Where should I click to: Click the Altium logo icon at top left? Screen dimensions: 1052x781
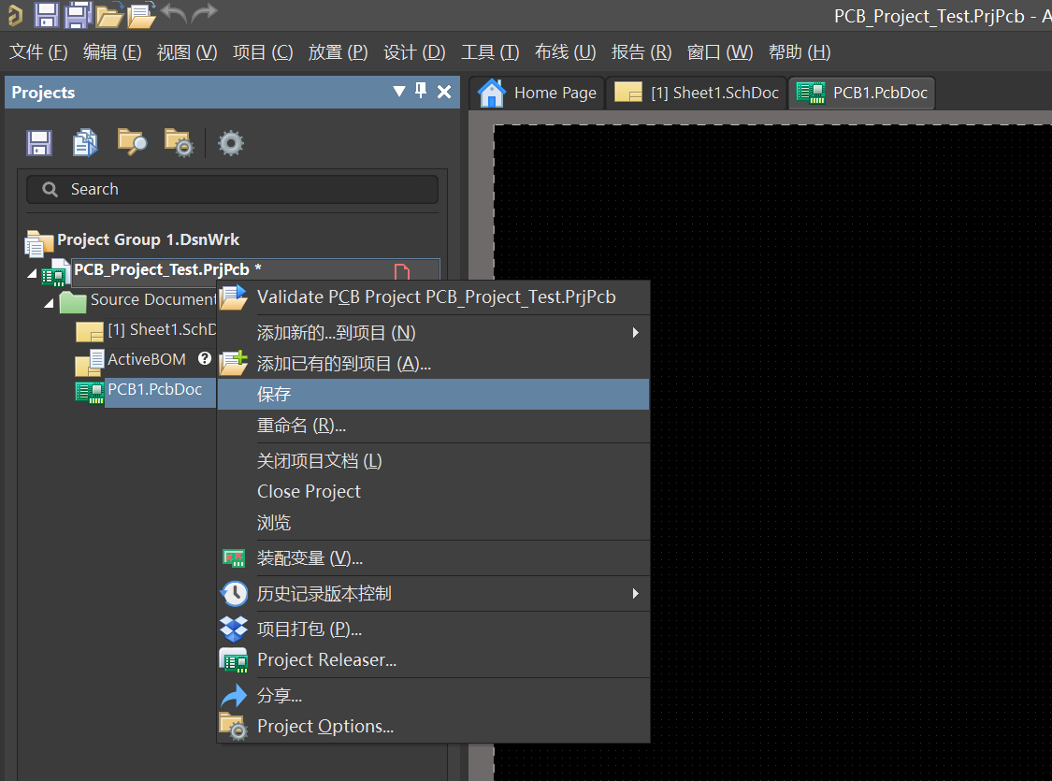click(14, 15)
